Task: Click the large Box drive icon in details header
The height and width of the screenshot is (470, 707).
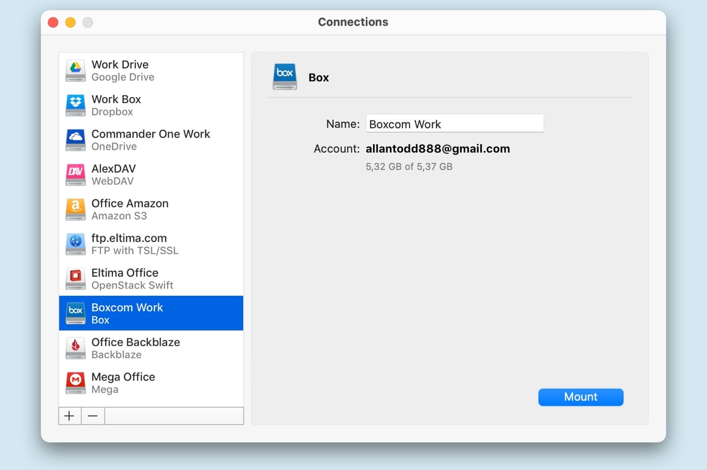Action: (x=285, y=77)
